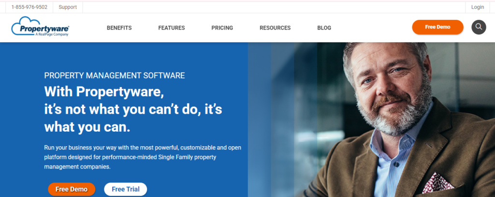Click the phone number 1-855-976-9502
495x197 pixels.
pyautogui.click(x=29, y=7)
